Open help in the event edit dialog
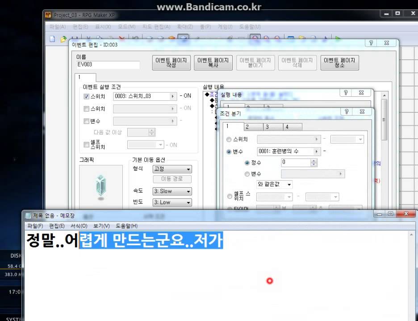This screenshot has height=321, width=418. click(371, 43)
